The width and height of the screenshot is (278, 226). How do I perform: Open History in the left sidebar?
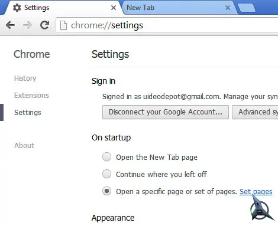click(x=25, y=78)
